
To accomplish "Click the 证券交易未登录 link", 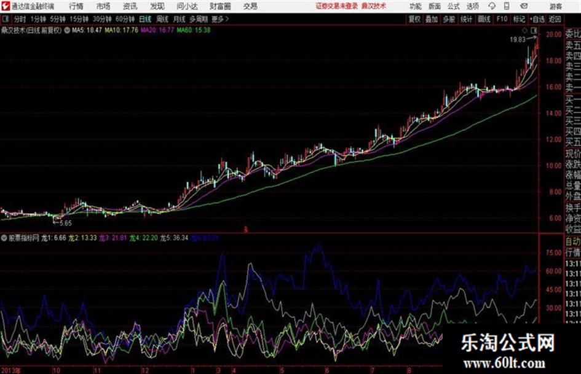I will [337, 6].
